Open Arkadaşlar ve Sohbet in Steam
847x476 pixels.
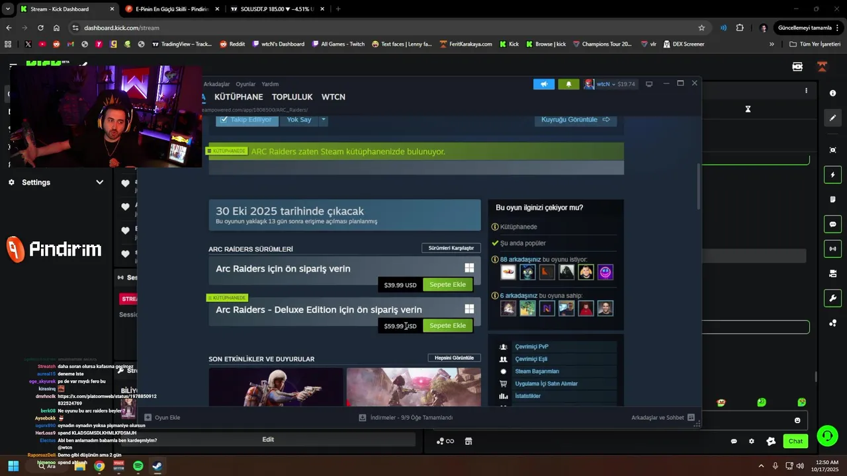pos(662,418)
